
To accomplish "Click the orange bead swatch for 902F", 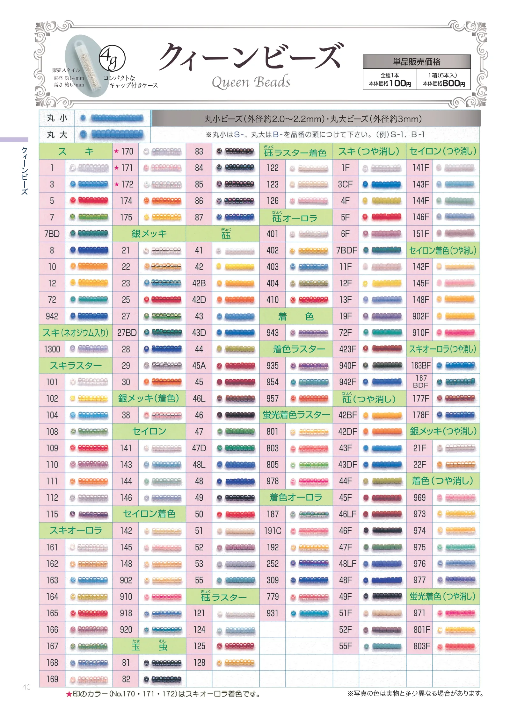I will (x=456, y=316).
